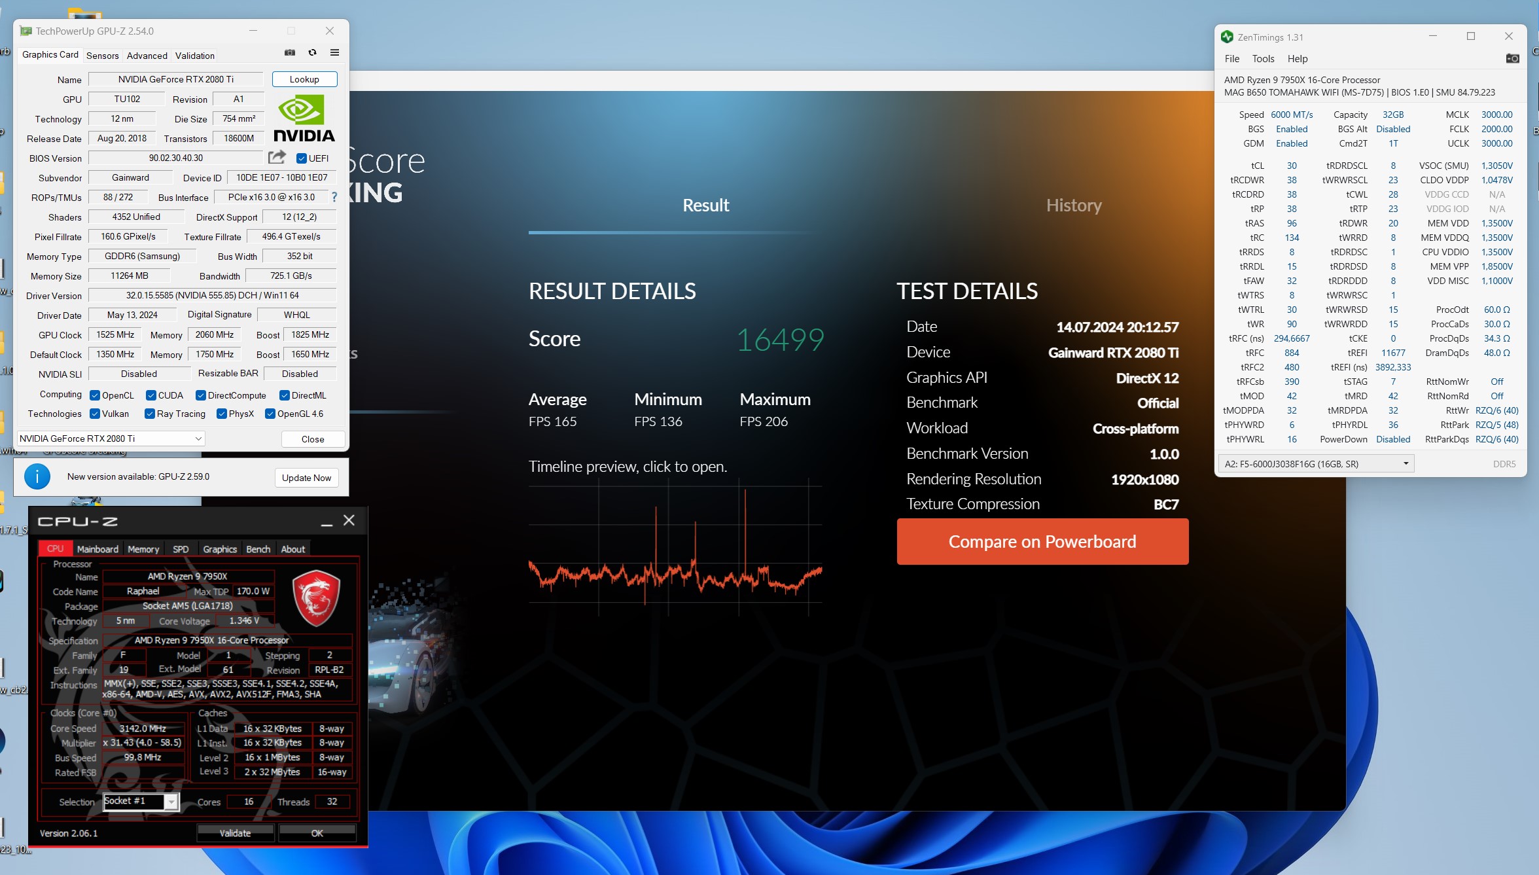
Task: Click the GPU-Z screenshot camera icon
Action: click(x=290, y=53)
